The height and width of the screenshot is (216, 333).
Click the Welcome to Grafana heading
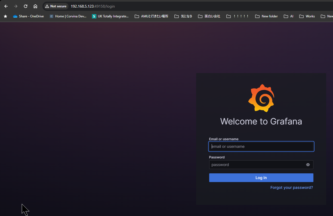pyautogui.click(x=261, y=121)
